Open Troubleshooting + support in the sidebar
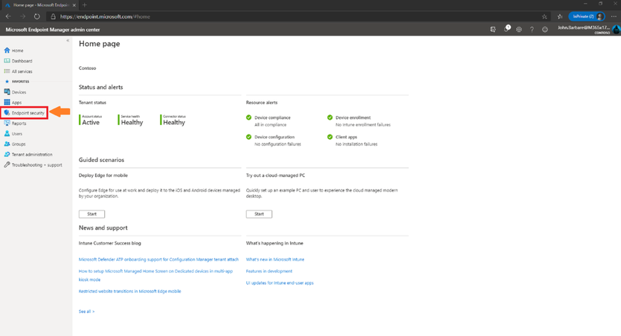Image resolution: width=621 pixels, height=336 pixels. (x=33, y=165)
